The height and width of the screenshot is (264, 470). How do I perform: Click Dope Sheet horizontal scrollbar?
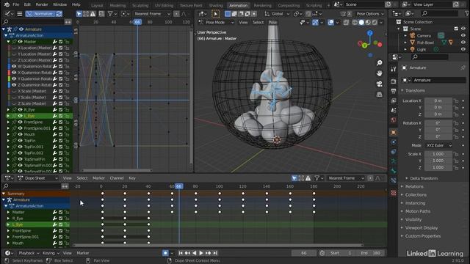(x=218, y=245)
